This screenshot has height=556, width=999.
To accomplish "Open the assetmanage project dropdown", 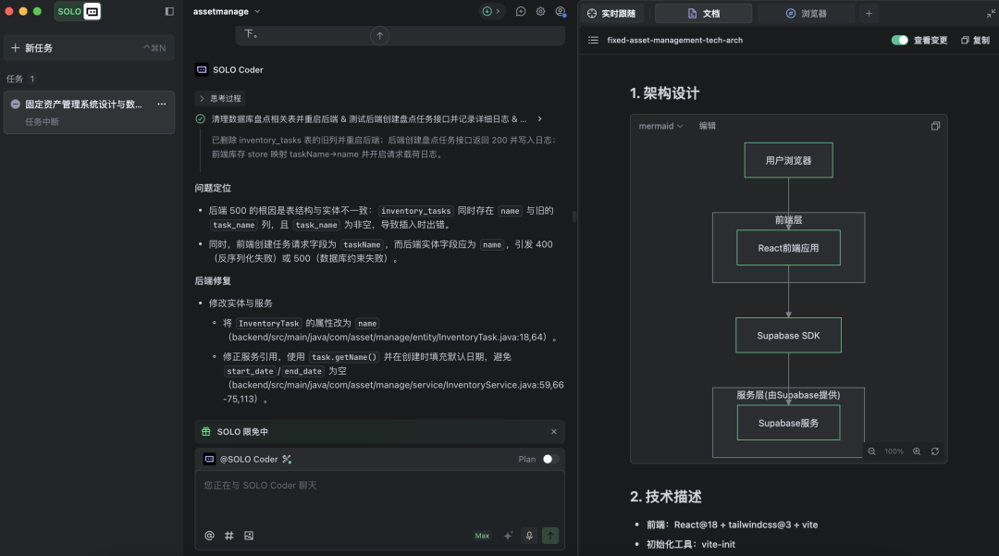I will pos(227,11).
